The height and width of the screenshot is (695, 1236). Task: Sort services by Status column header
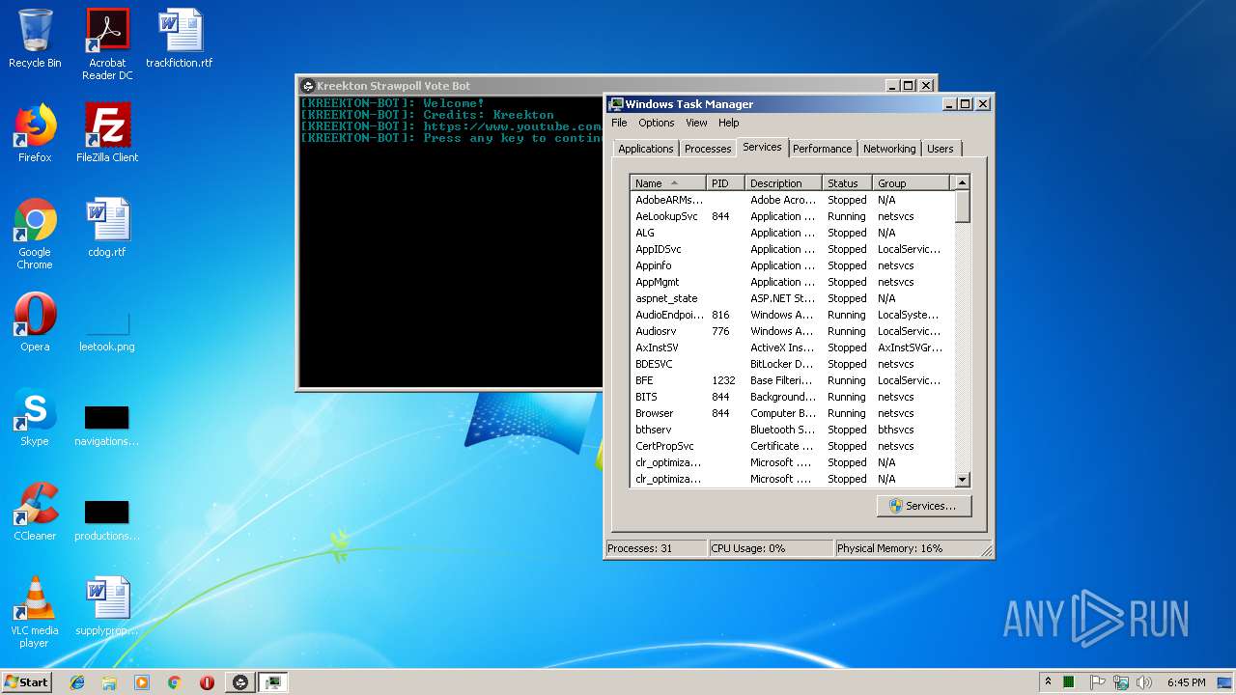[x=847, y=182]
